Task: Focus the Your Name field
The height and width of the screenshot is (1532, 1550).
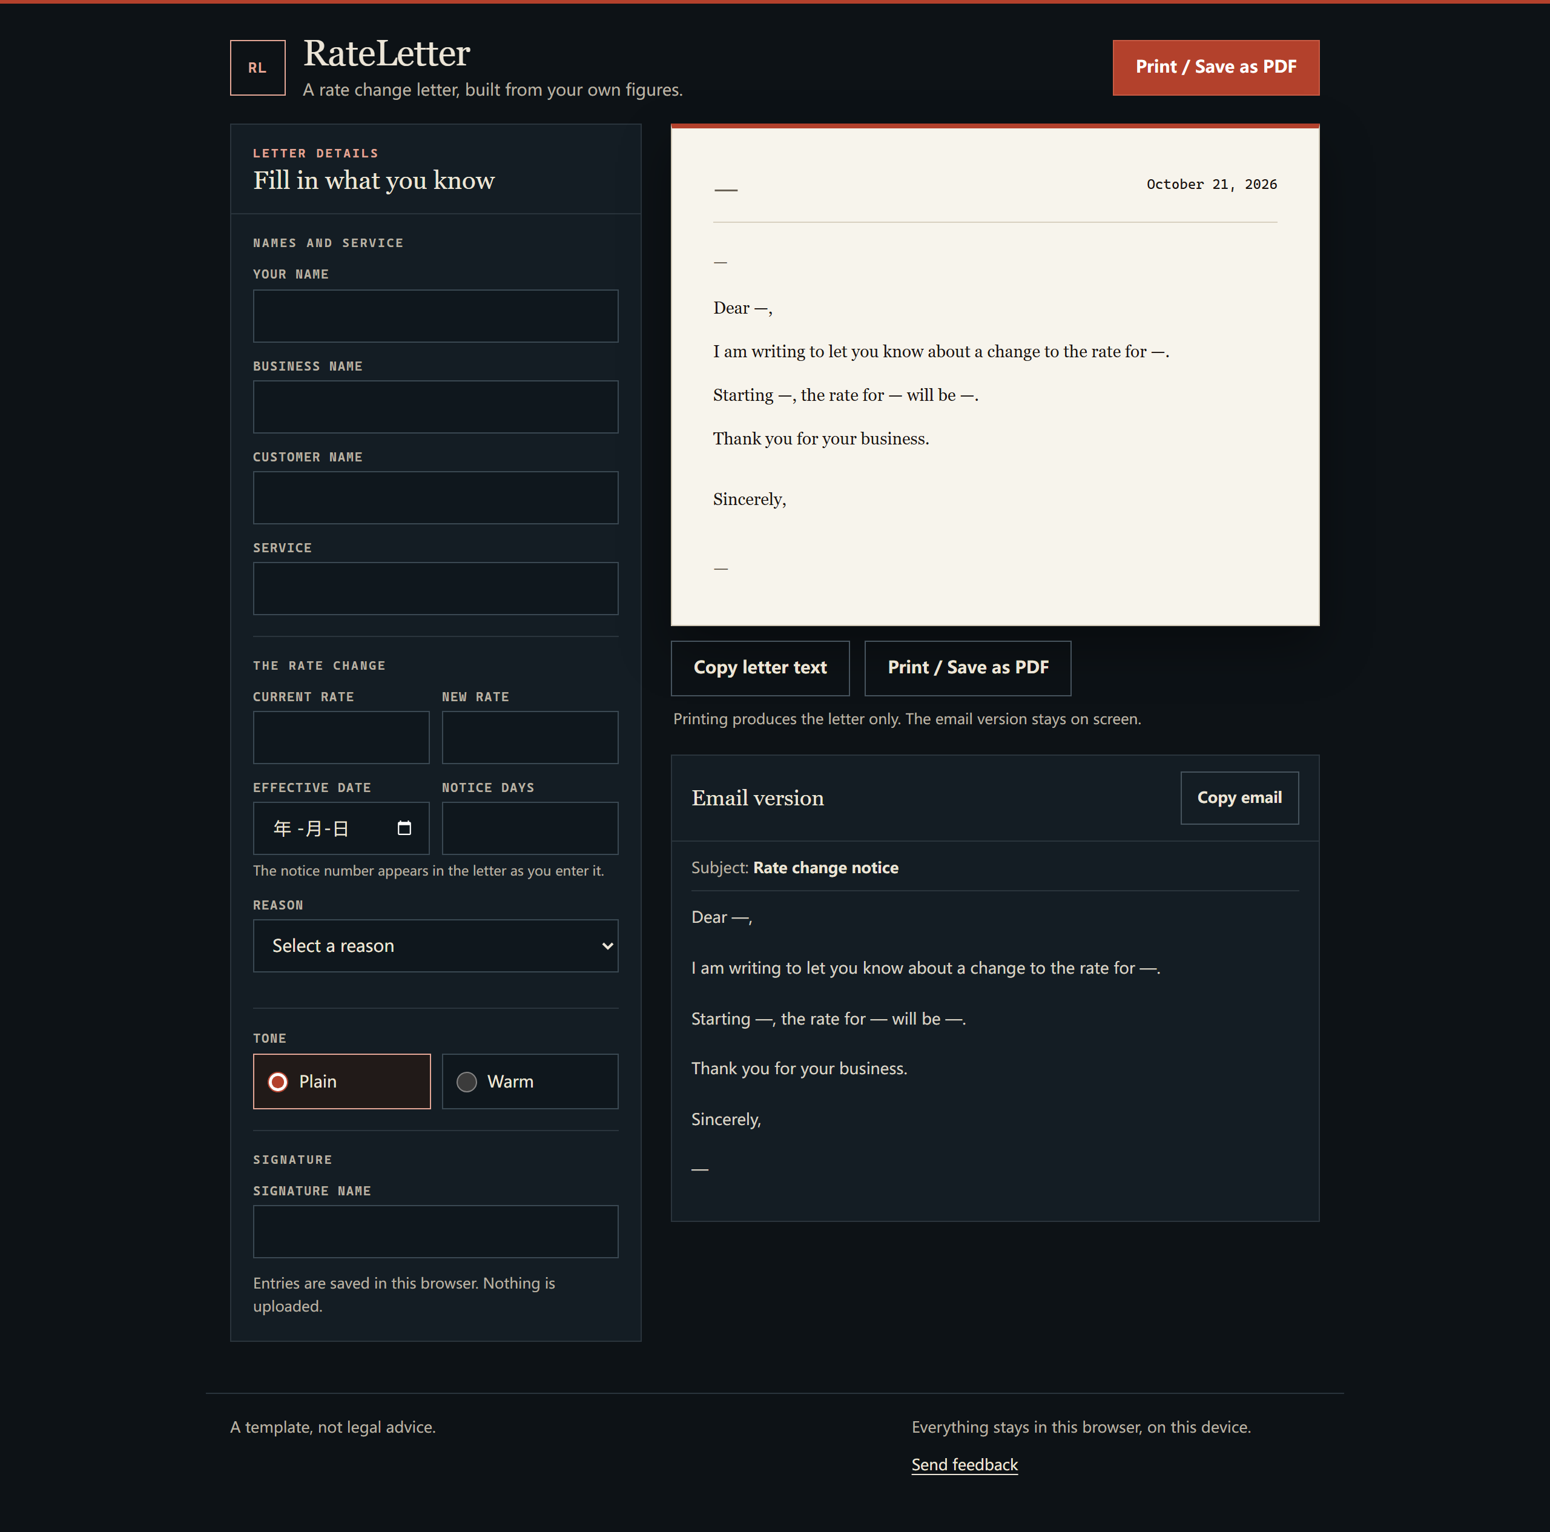Action: (x=436, y=316)
